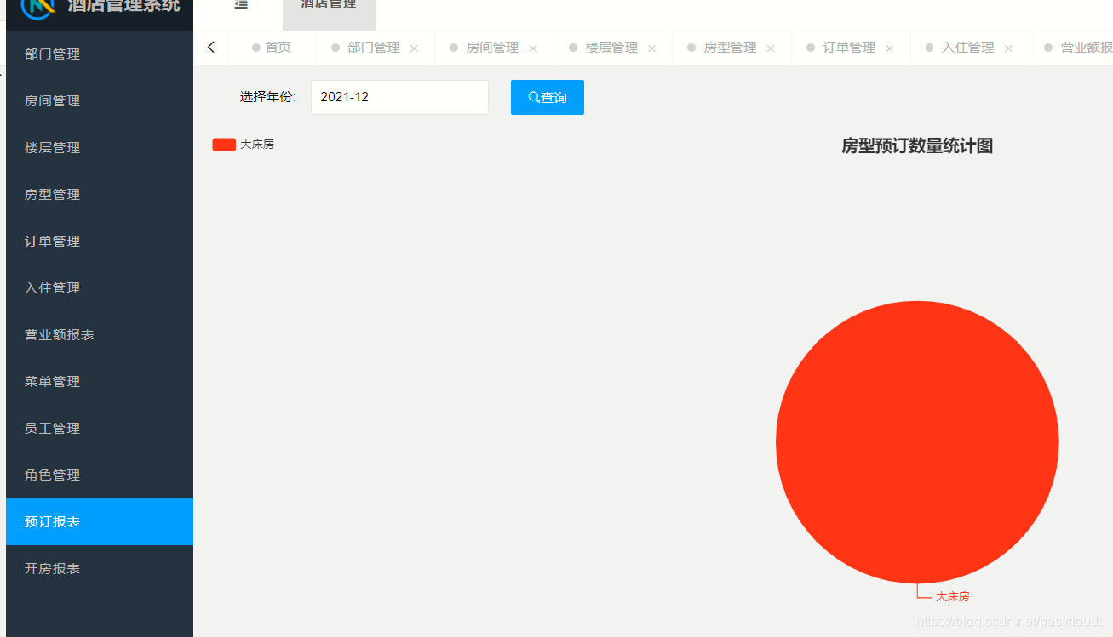Open 部门管理 from the sidebar
The width and height of the screenshot is (1113, 637).
click(53, 54)
